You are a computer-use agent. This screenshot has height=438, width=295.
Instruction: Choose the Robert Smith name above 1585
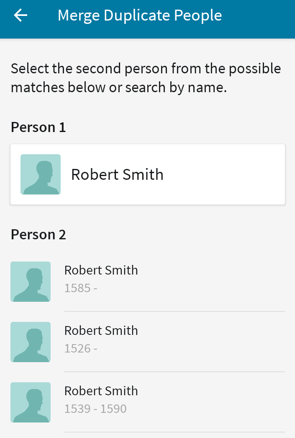[101, 270]
